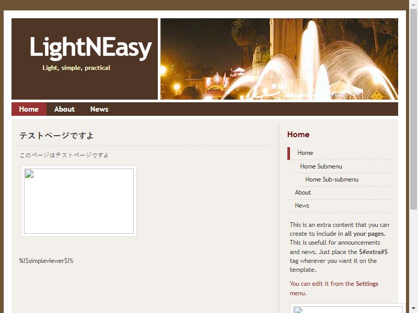Go to News from the sidebar menu
Viewport: 418px width, 313px height.
(302, 206)
